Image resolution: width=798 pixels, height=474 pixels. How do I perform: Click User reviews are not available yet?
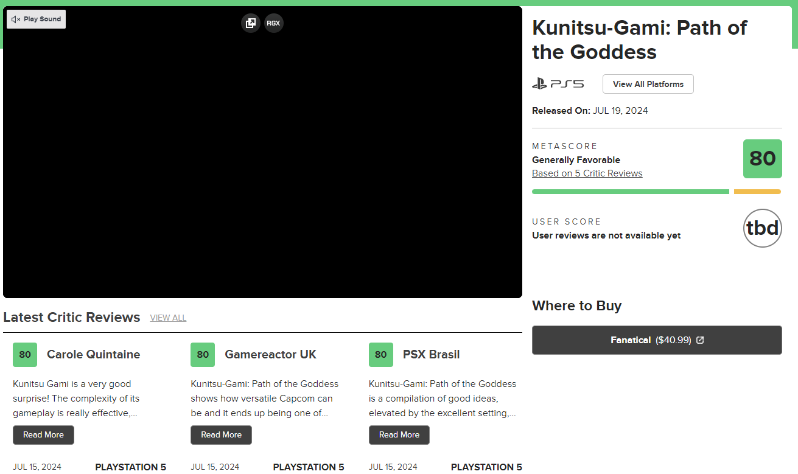coord(606,235)
